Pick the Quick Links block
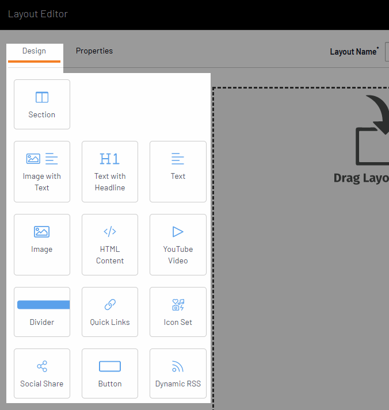Image resolution: width=389 pixels, height=410 pixels. click(110, 312)
